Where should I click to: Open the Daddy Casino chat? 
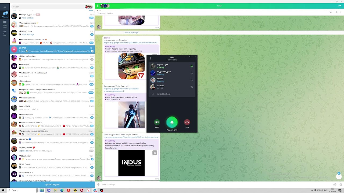coord(52,116)
